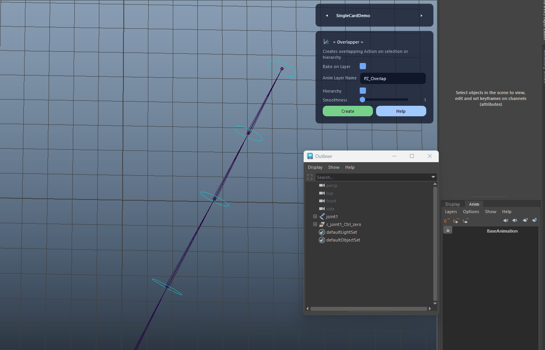
Task: Move the selected anim layer down
Action: click(x=515, y=220)
